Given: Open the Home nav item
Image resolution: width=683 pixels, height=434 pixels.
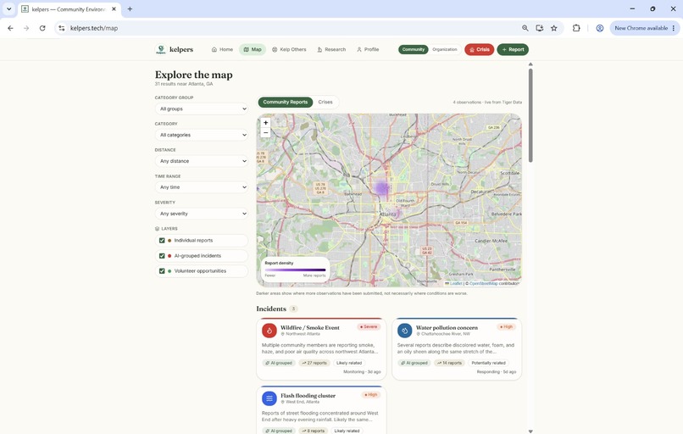Looking at the screenshot, I should pos(222,50).
